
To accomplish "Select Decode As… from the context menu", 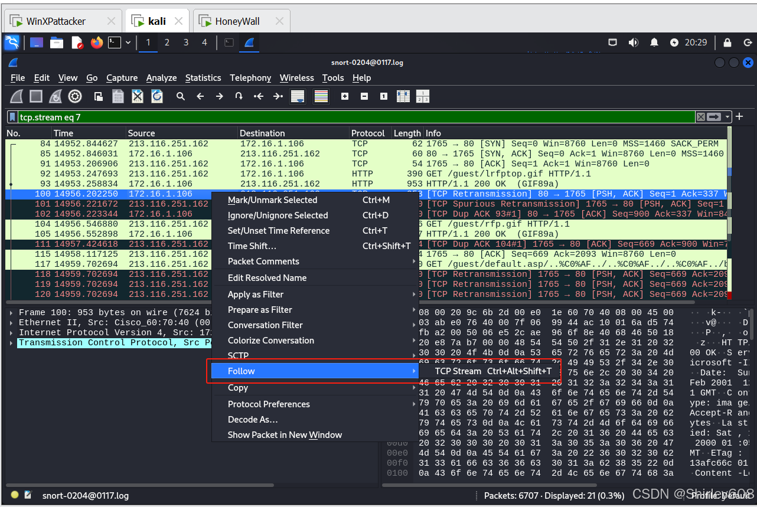I will pos(315,420).
